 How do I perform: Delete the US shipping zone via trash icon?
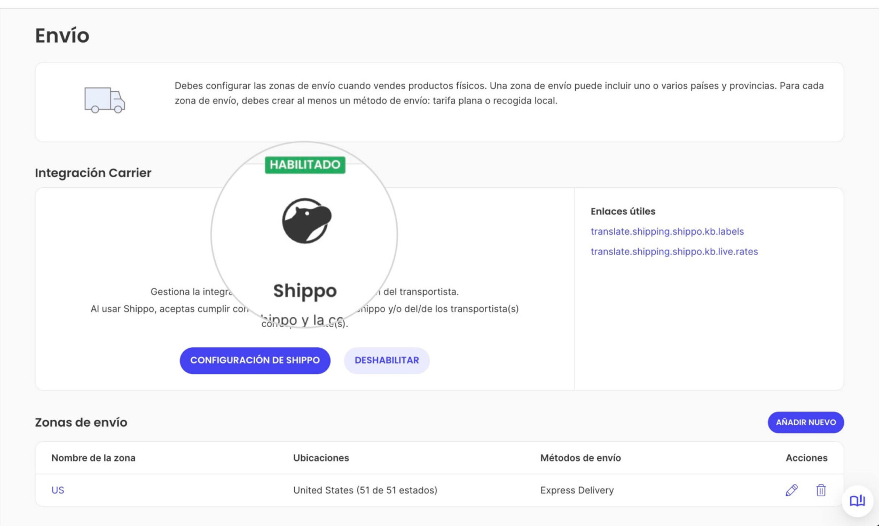point(821,490)
